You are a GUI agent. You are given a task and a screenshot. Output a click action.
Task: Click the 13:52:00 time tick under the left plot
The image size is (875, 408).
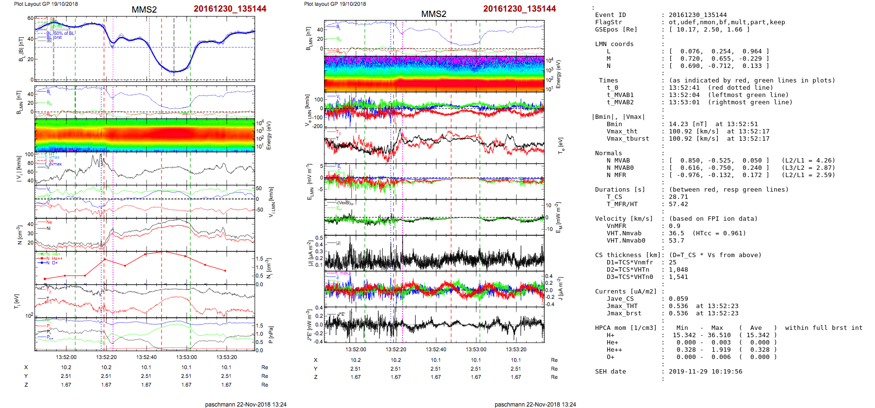(66, 357)
